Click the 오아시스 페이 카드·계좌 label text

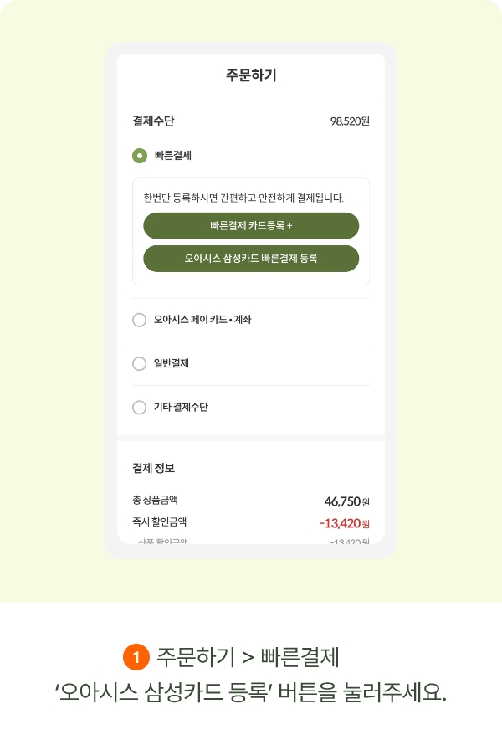[x=202, y=320]
